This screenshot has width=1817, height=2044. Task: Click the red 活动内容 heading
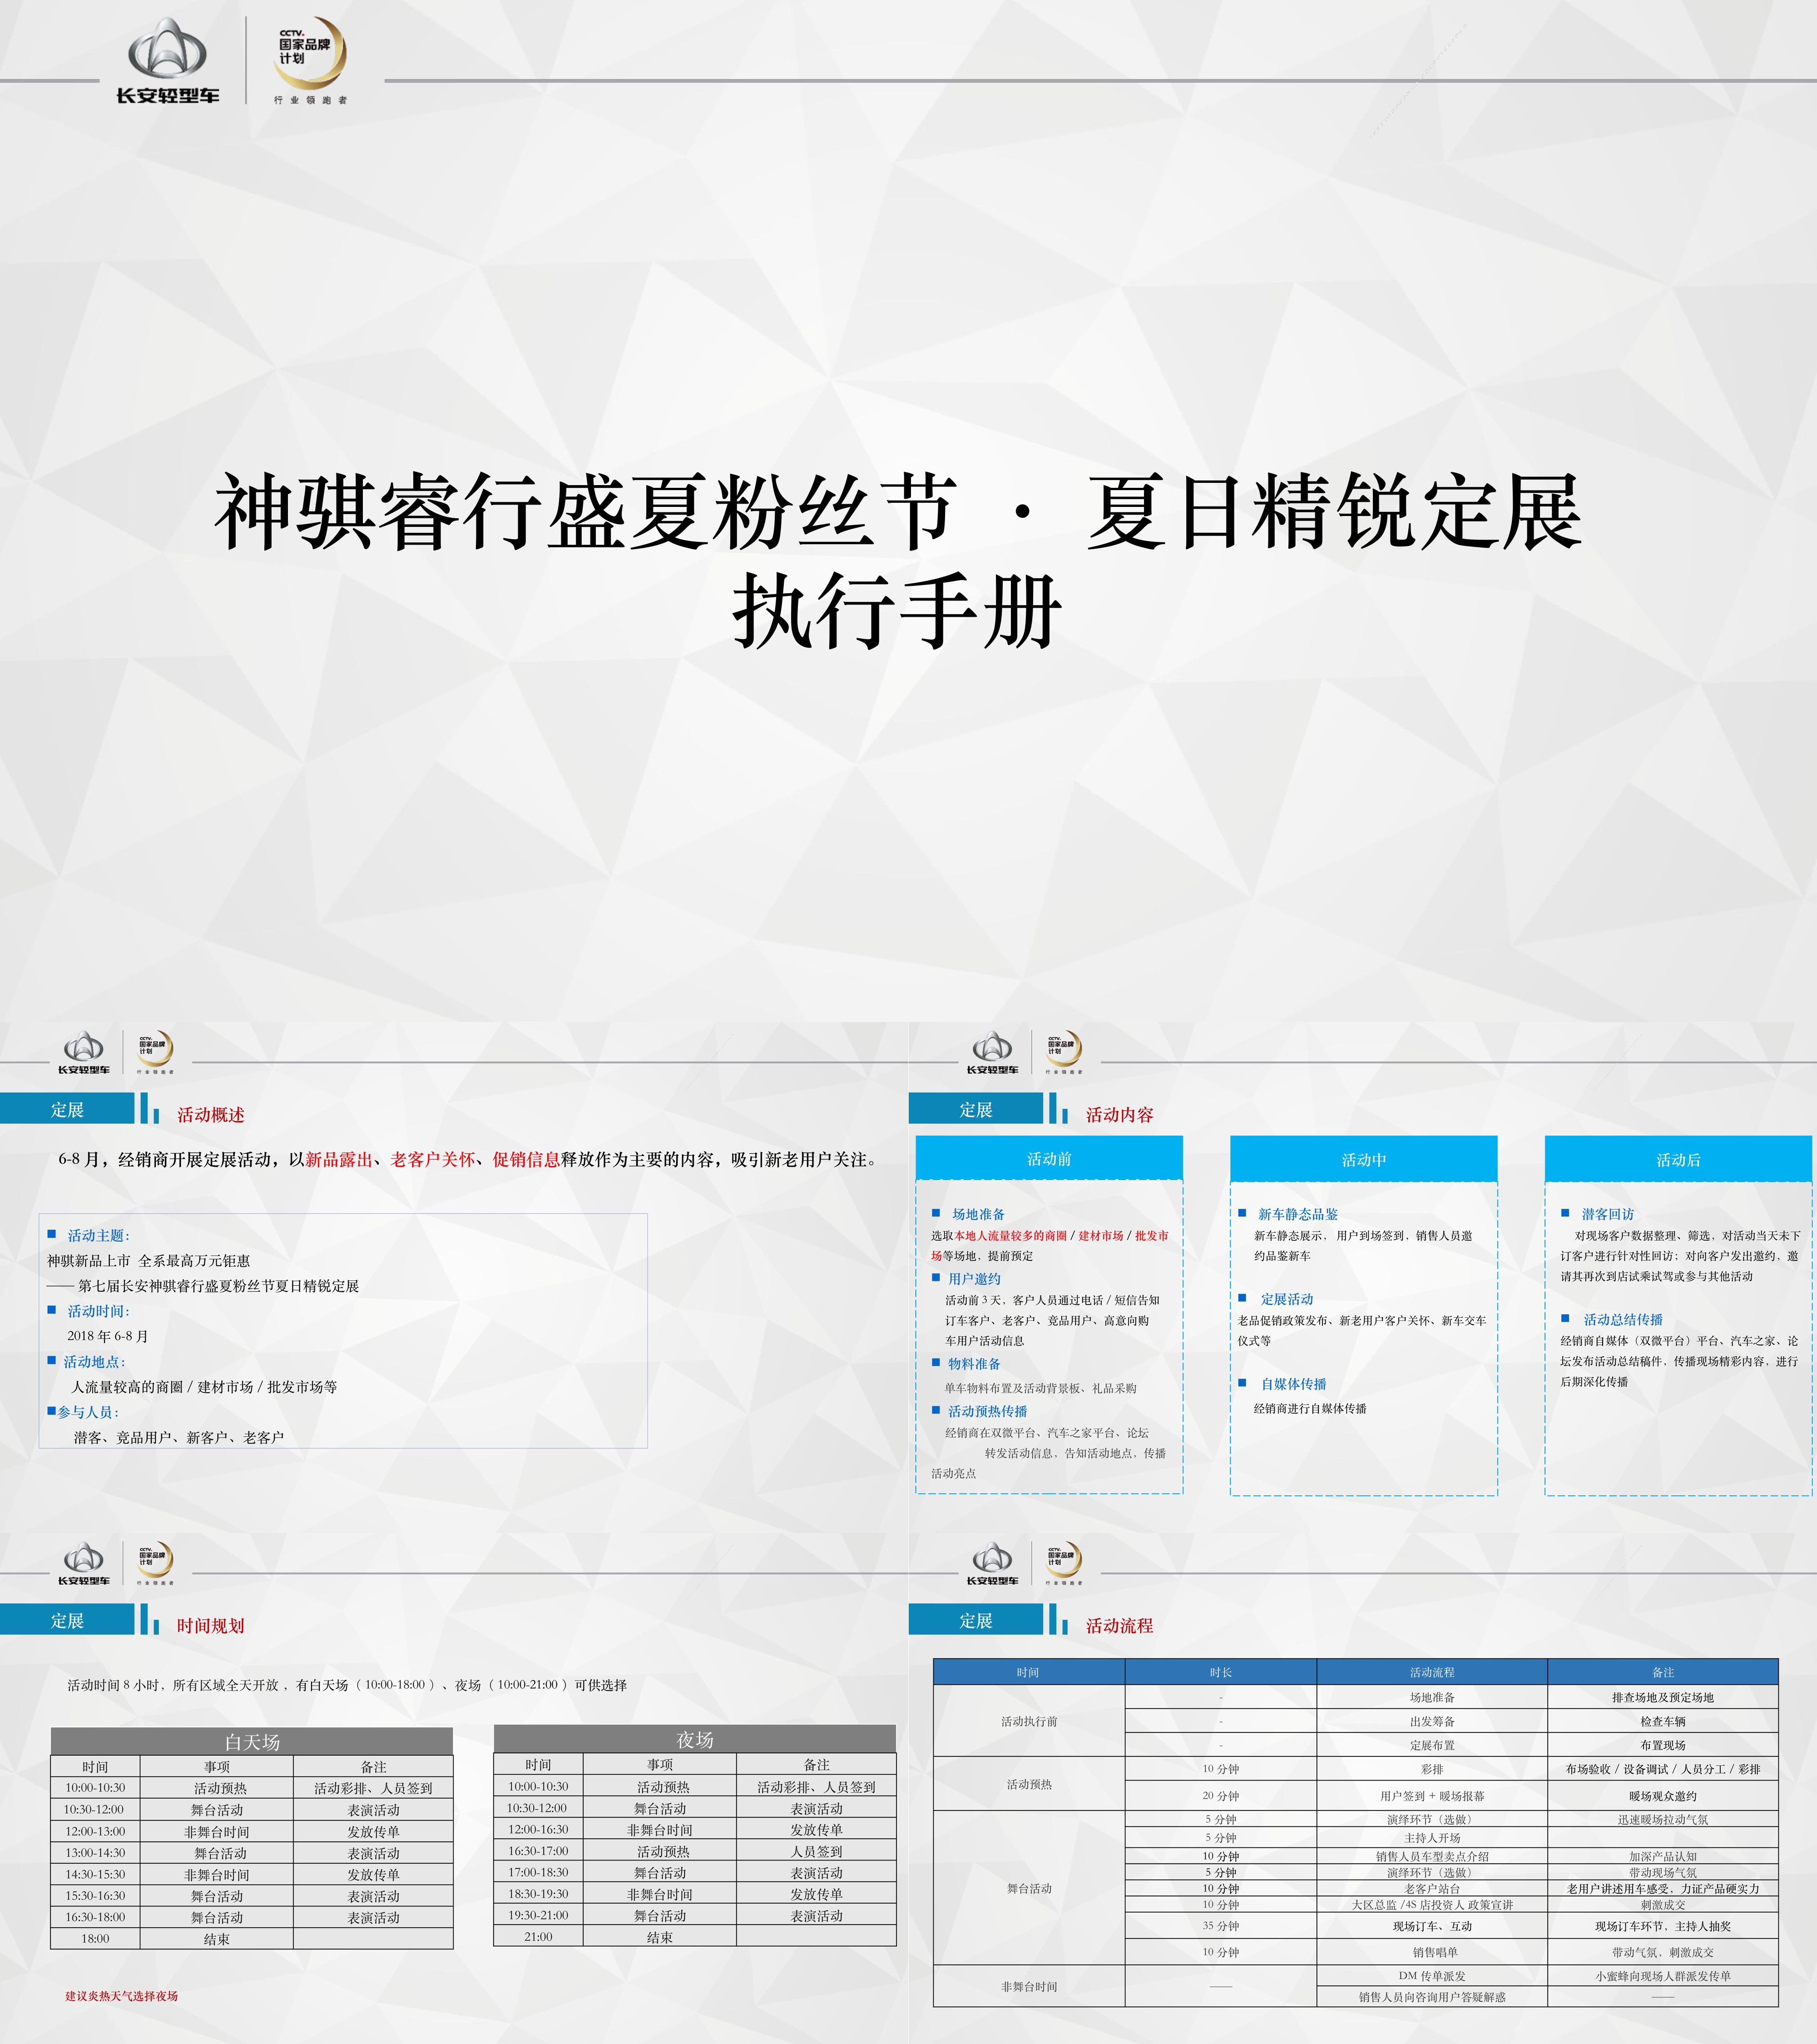tap(1120, 1114)
